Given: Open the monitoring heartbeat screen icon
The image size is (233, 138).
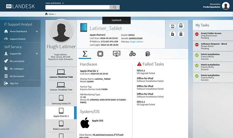Looking at the screenshot, I should tap(116, 53).
